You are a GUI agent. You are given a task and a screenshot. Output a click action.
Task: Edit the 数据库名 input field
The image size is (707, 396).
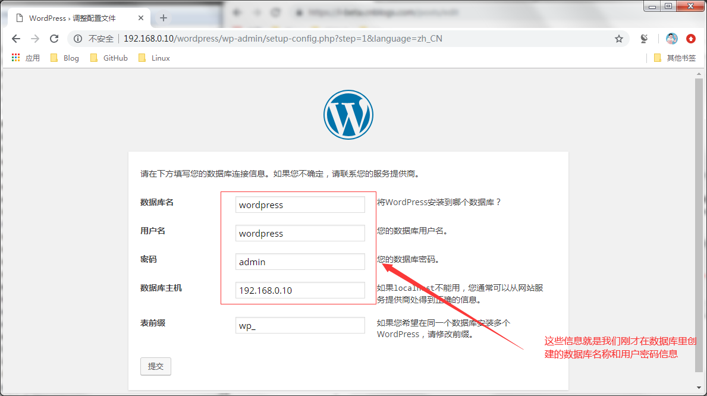pyautogui.click(x=300, y=205)
